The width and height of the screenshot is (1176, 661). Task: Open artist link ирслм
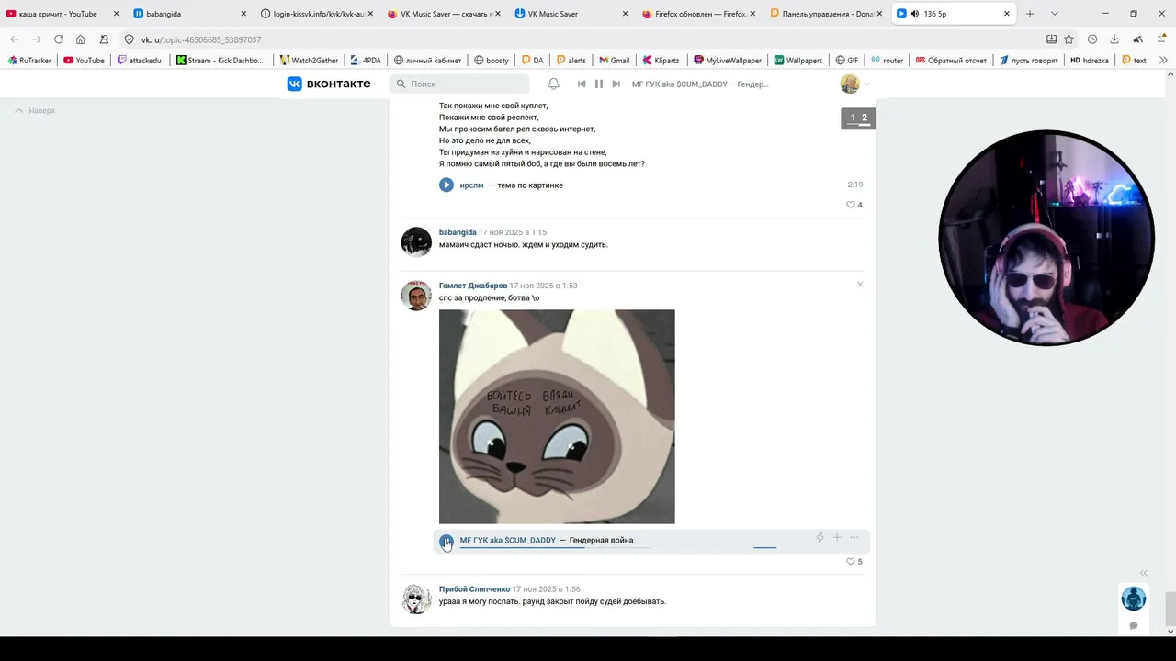[471, 185]
